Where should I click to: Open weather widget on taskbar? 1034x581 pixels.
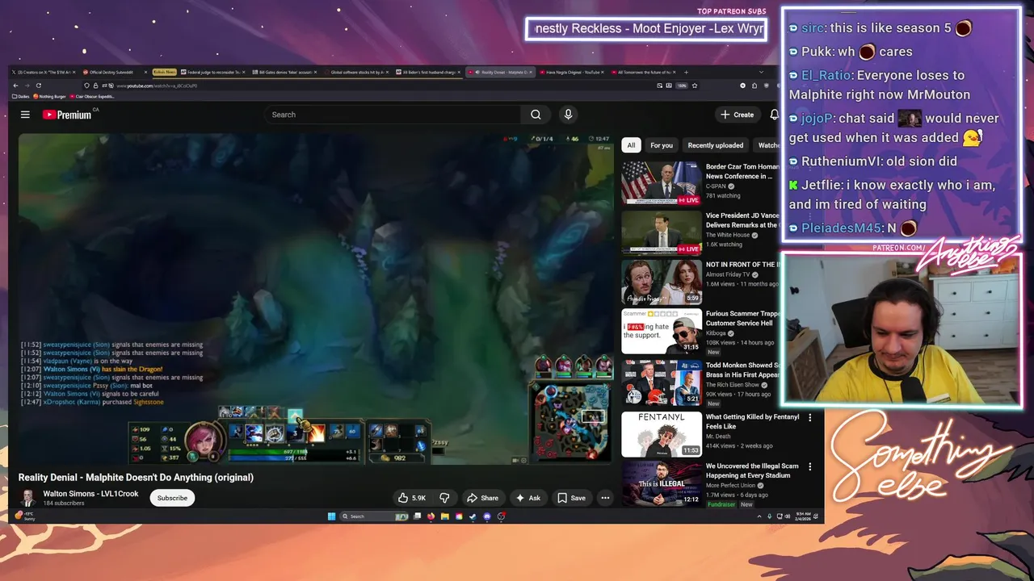click(x=23, y=516)
